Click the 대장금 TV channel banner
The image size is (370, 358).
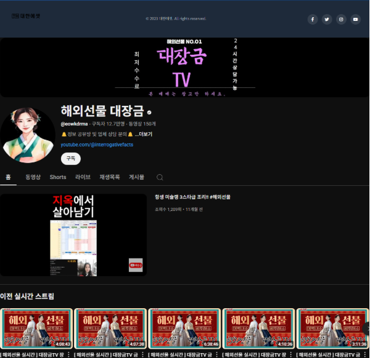[x=185, y=67]
